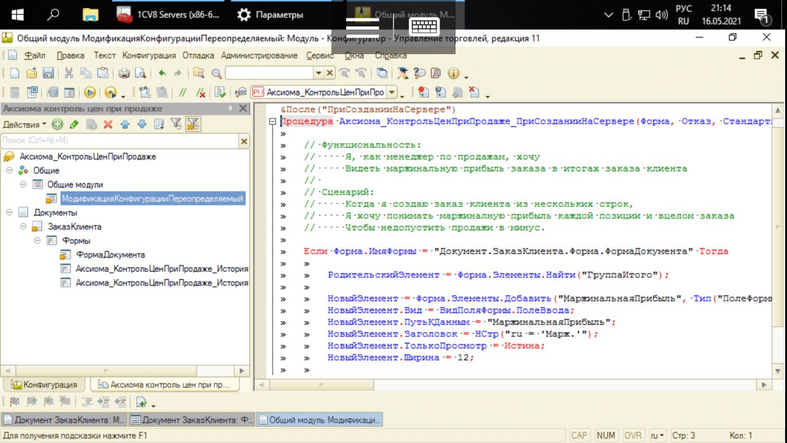The width and height of the screenshot is (787, 443).
Task: Switch to Документ ЗаказКлиента: М... window tab
Action: (x=65, y=420)
